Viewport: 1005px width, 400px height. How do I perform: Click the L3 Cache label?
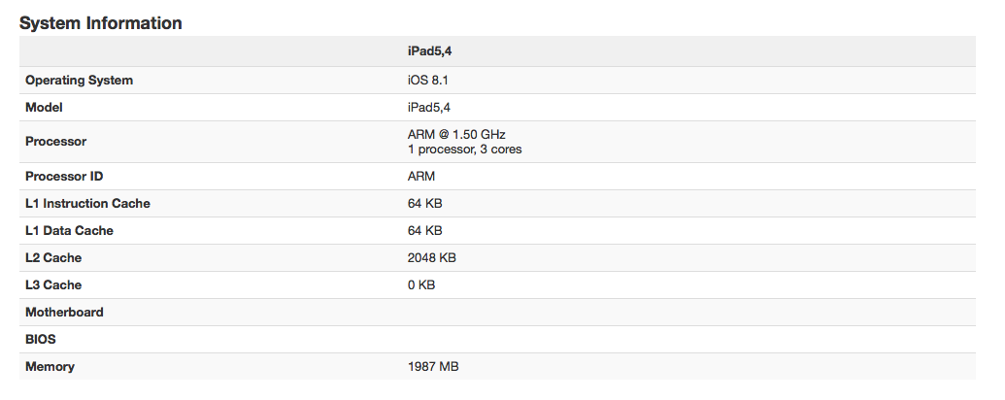coord(53,284)
